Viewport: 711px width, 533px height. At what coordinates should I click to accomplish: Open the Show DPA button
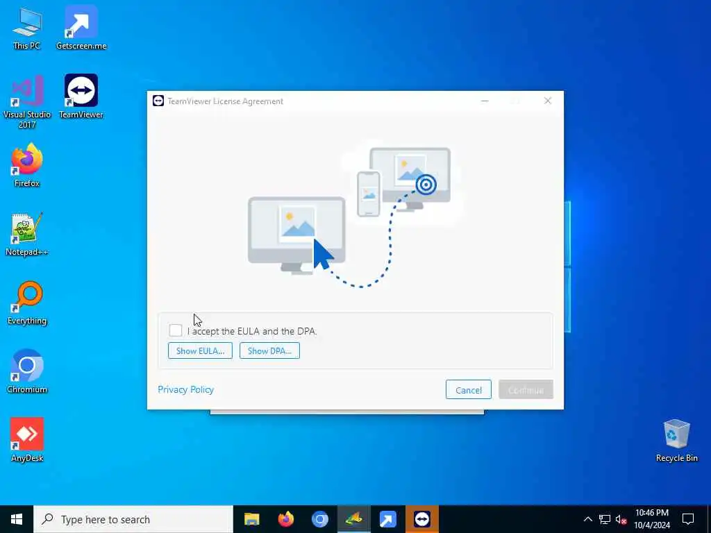[x=269, y=350]
